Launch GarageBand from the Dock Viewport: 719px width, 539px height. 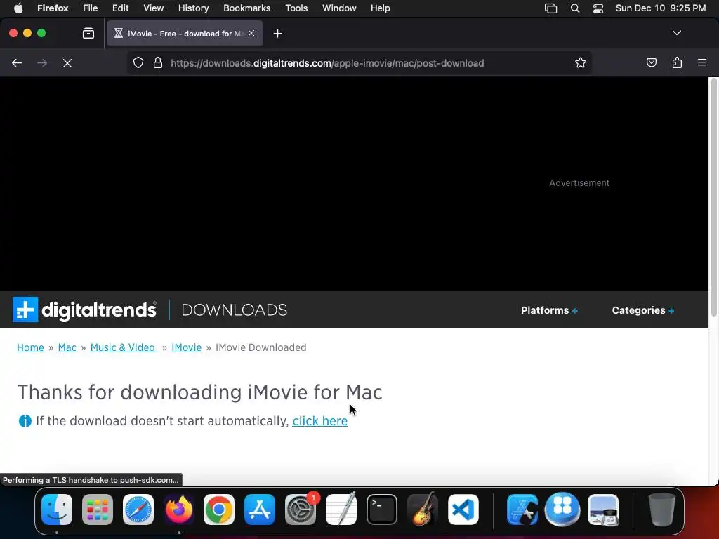point(422,510)
